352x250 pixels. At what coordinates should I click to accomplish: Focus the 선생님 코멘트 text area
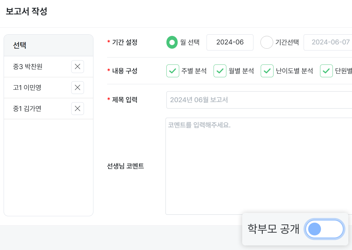[x=259, y=166]
